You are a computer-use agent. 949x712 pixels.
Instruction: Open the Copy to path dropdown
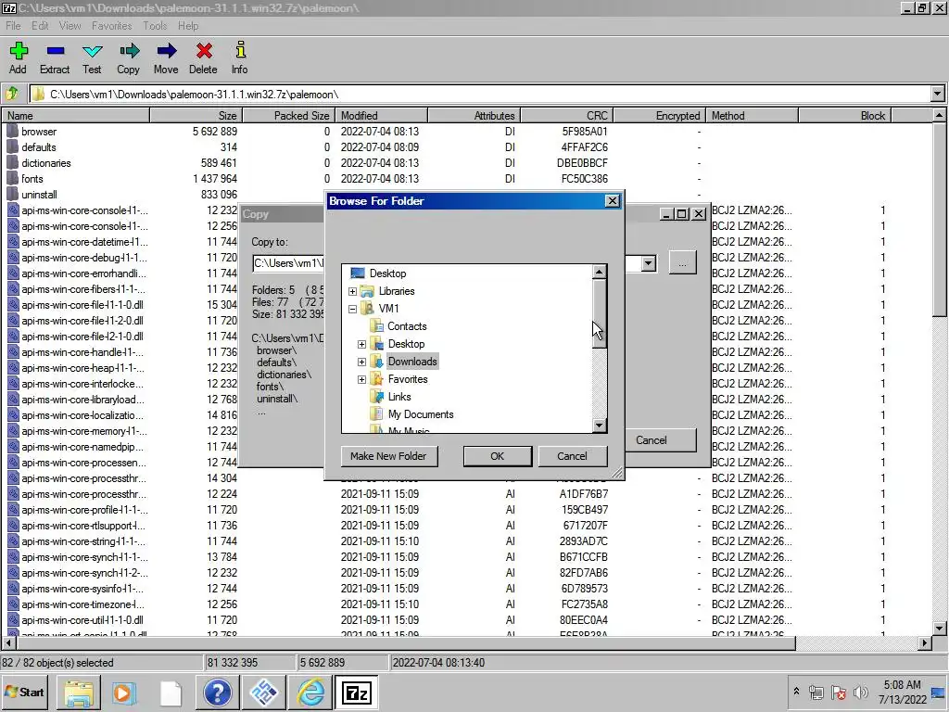pyautogui.click(x=648, y=263)
